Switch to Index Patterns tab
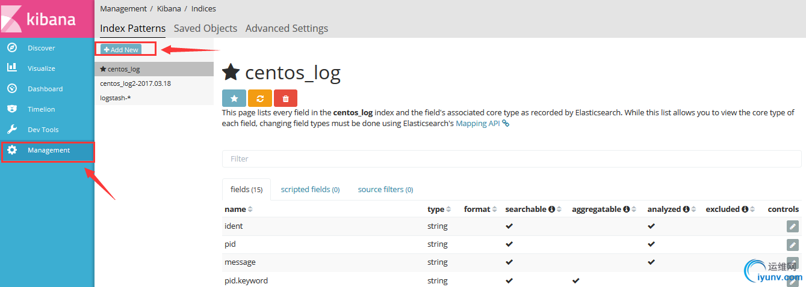806x287 pixels. pos(132,28)
